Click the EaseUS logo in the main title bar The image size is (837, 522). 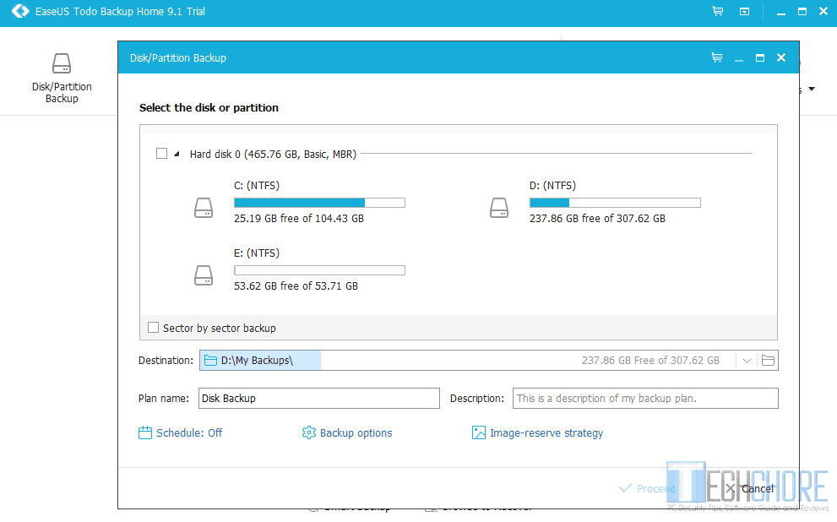(20, 11)
